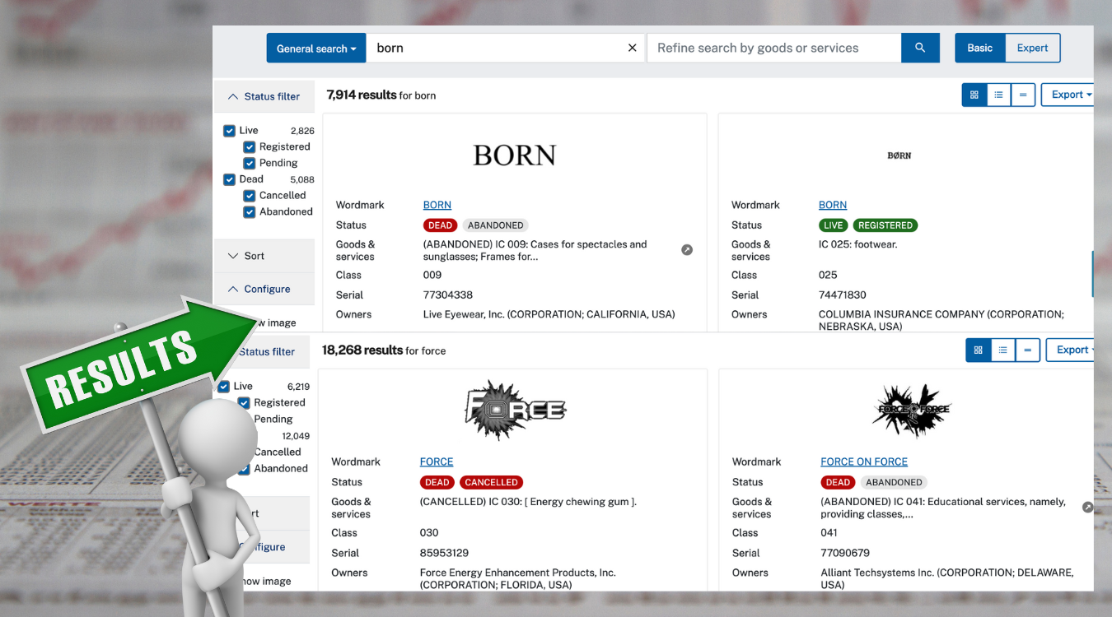Expand the Sort section
The width and height of the screenshot is (1112, 617).
[264, 256]
